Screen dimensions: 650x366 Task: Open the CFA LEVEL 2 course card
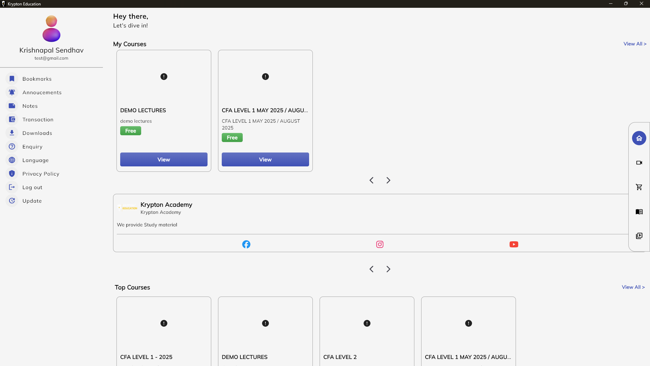(367, 332)
